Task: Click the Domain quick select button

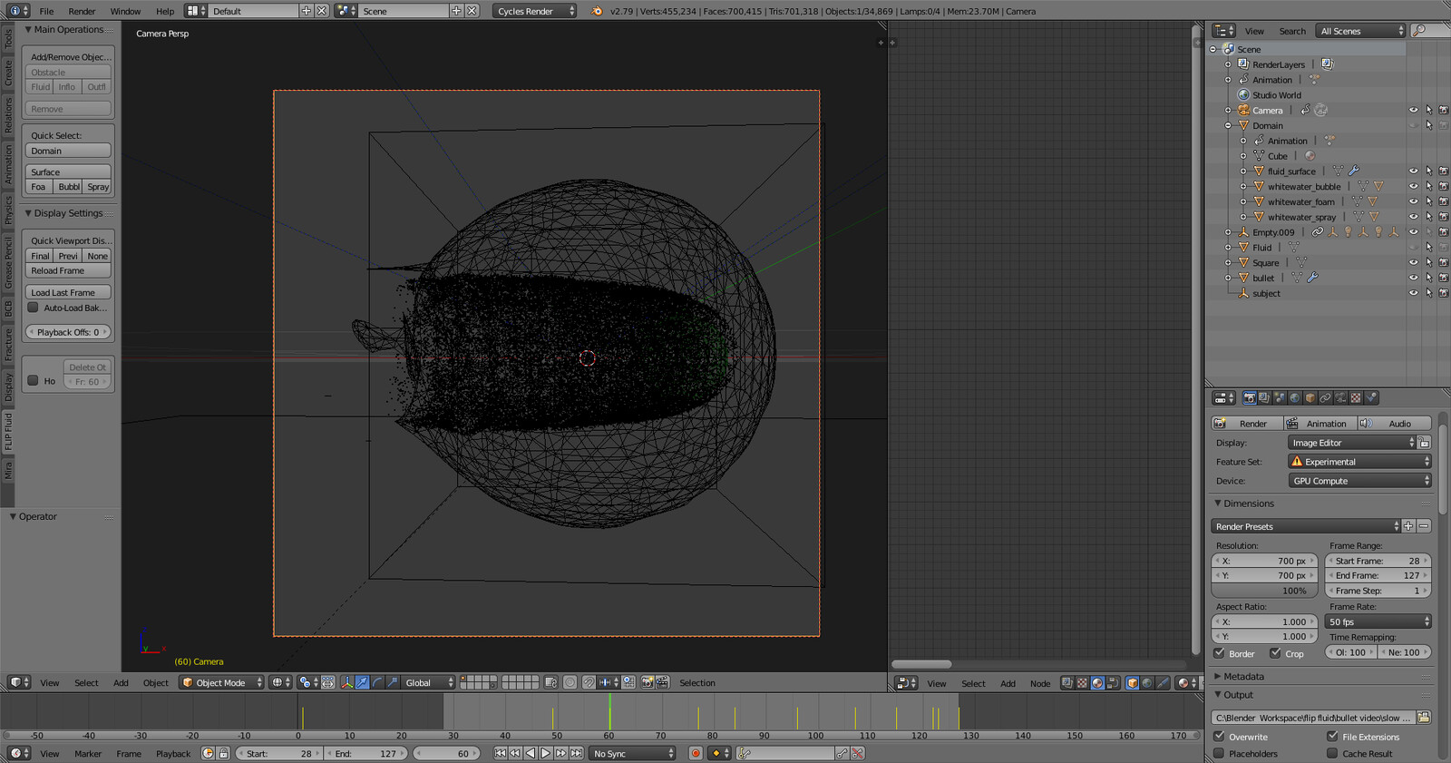Action: (x=69, y=151)
